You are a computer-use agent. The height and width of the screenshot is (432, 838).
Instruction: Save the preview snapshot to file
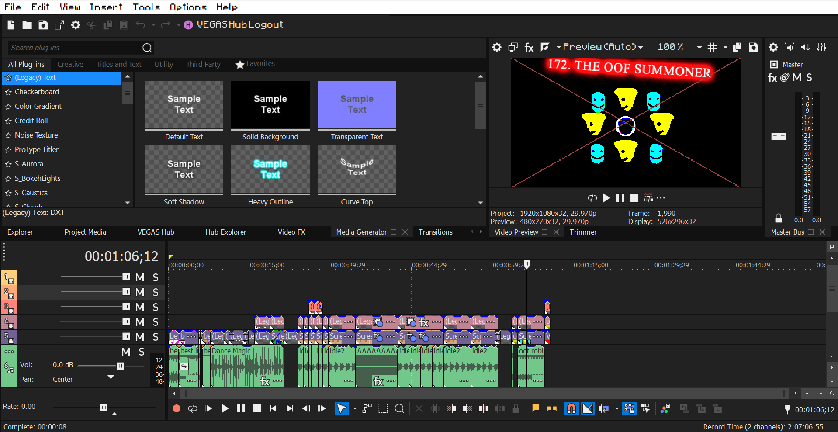[754, 47]
